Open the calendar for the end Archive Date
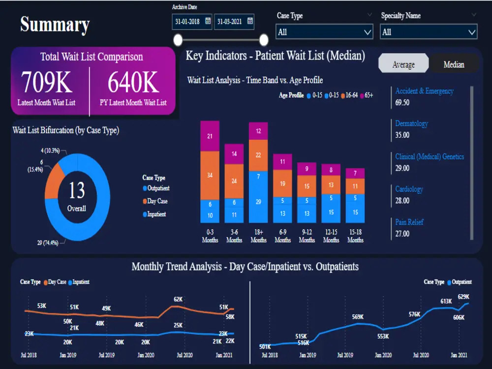The image size is (492, 369). coord(250,22)
